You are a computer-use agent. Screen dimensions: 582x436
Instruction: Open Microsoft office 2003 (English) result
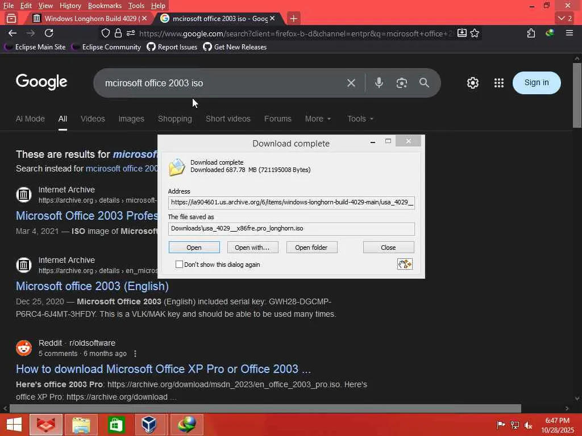[92, 286]
